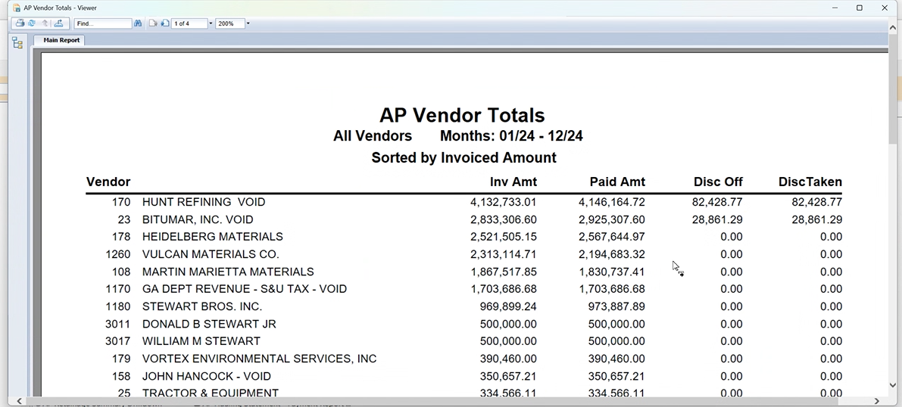The width and height of the screenshot is (902, 407).
Task: Click paid amount 4,146,164.72
Action: tap(611, 202)
